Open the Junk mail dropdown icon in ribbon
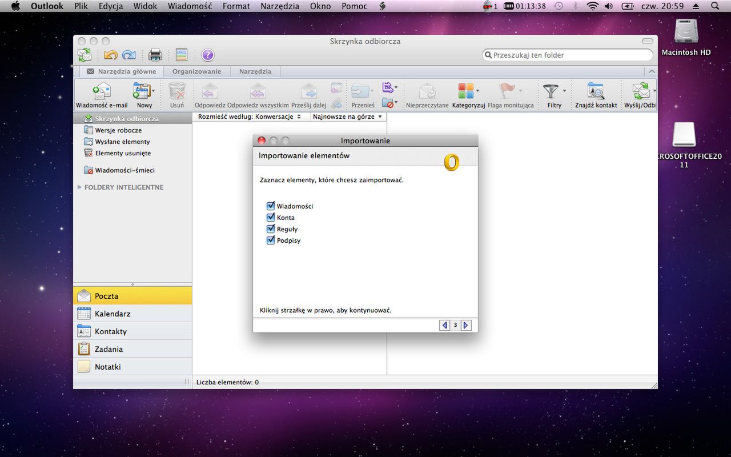Viewport: 731px width, 457px height. click(389, 103)
